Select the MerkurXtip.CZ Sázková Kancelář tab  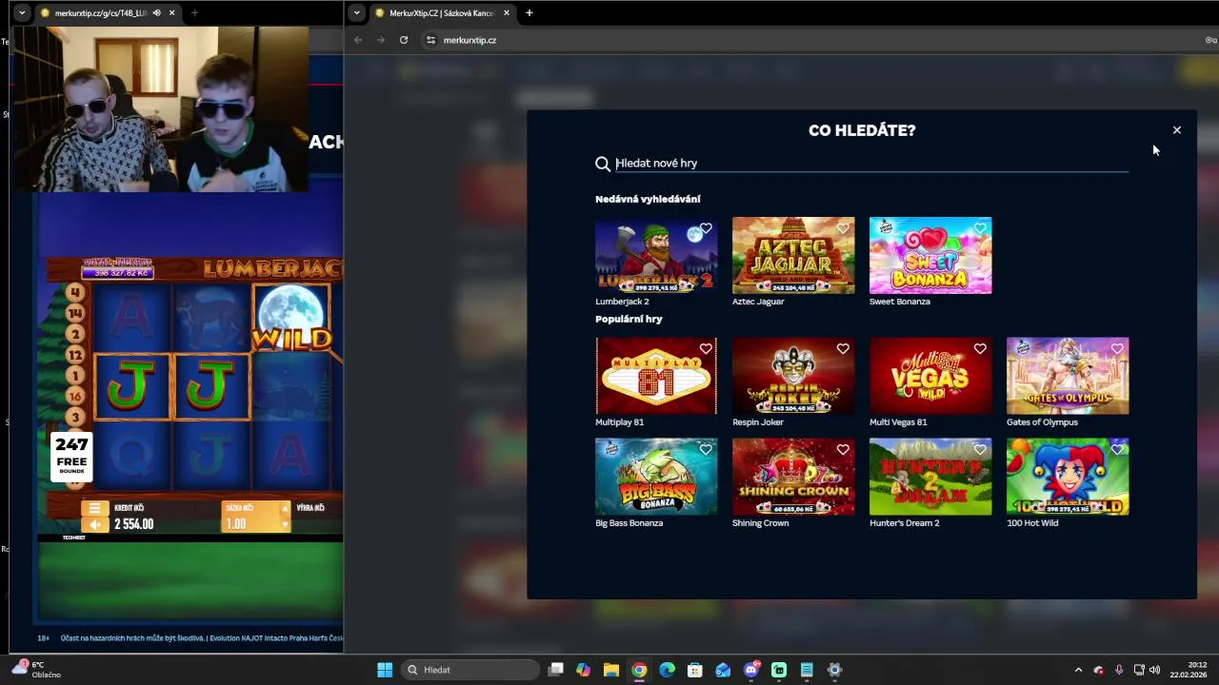coord(442,13)
